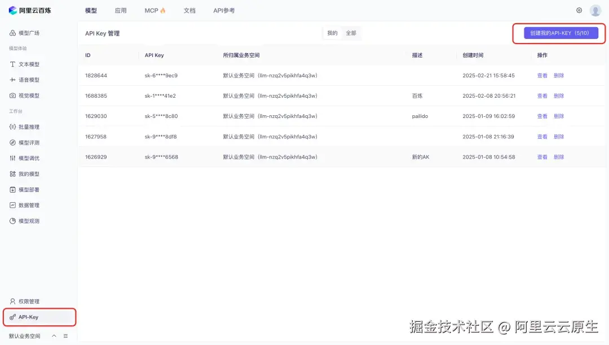609x345 pixels.
Task: Click API key sk-5****8c80
Action: 161,116
